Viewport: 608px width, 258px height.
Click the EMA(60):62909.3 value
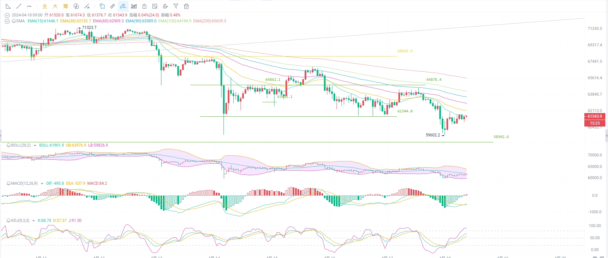pos(108,21)
